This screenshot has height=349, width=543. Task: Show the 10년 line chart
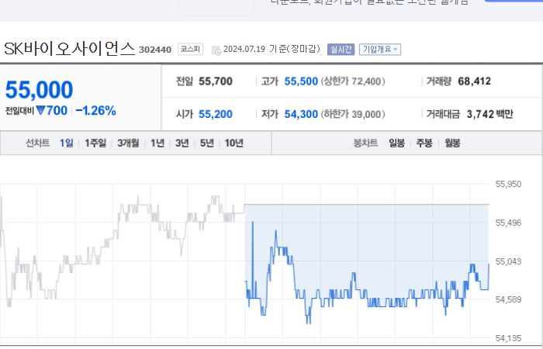pos(234,143)
